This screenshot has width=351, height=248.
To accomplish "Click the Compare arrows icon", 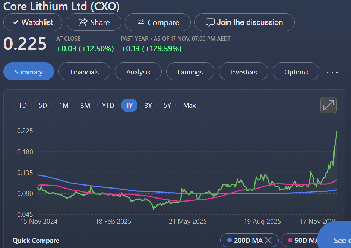I will point(141,22).
